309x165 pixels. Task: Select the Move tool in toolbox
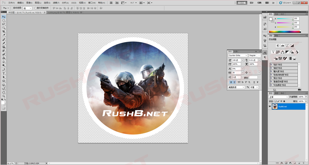[x=4, y=17]
